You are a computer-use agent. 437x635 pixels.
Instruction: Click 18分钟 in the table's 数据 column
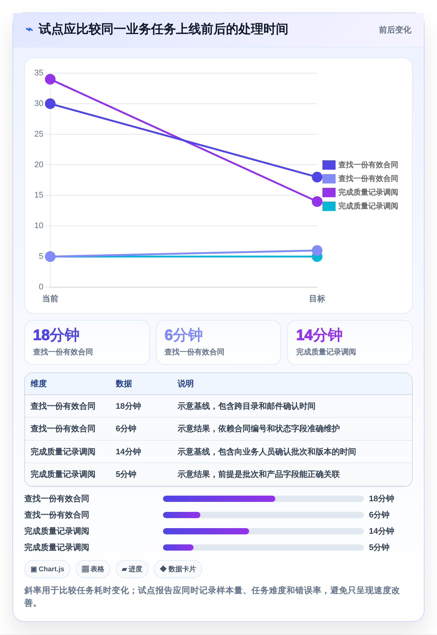[128, 406]
